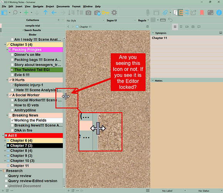Toggle Spleenic Injury-1 checkmark icon

12,85
